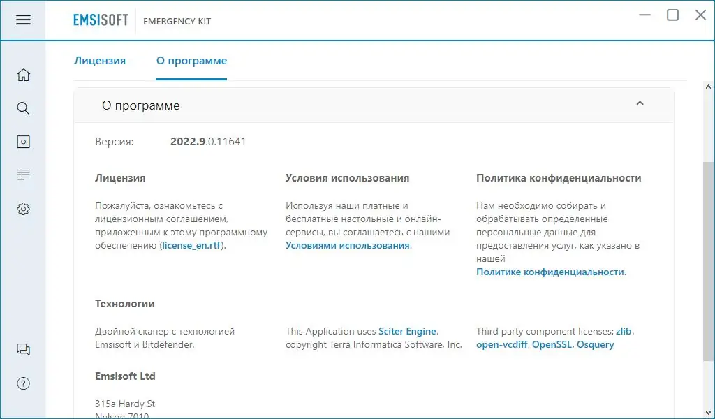Open the zlib license link

tap(624, 332)
